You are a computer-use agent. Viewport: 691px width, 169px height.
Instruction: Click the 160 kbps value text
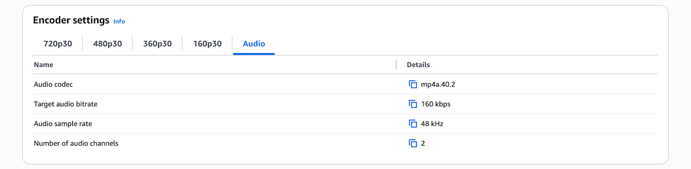pyautogui.click(x=436, y=104)
